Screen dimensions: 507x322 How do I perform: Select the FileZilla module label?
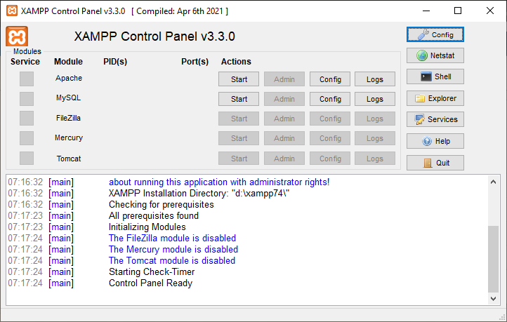68,118
